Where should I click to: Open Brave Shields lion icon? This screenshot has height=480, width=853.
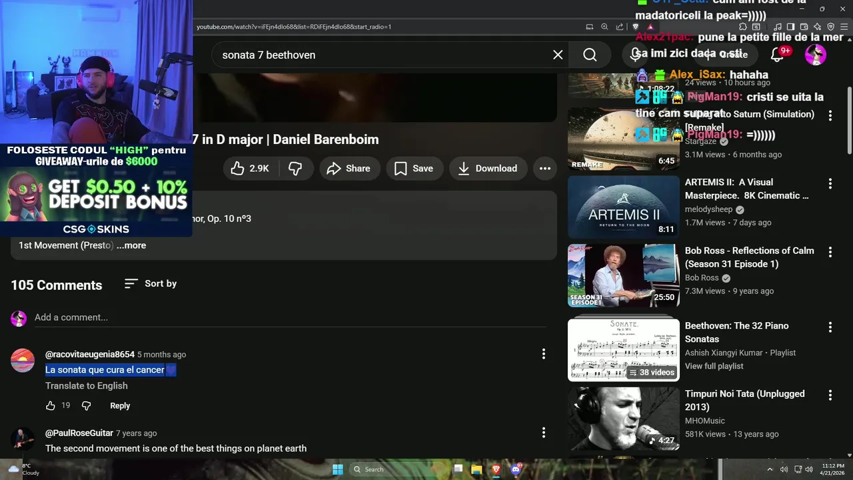point(635,27)
